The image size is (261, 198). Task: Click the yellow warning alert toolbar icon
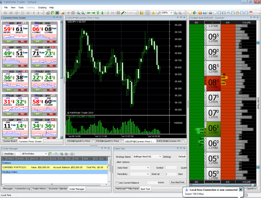tap(153, 13)
